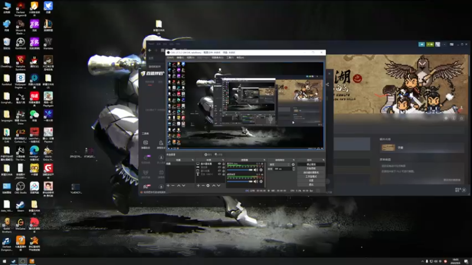Open Steam friends button in title bar

[430, 44]
